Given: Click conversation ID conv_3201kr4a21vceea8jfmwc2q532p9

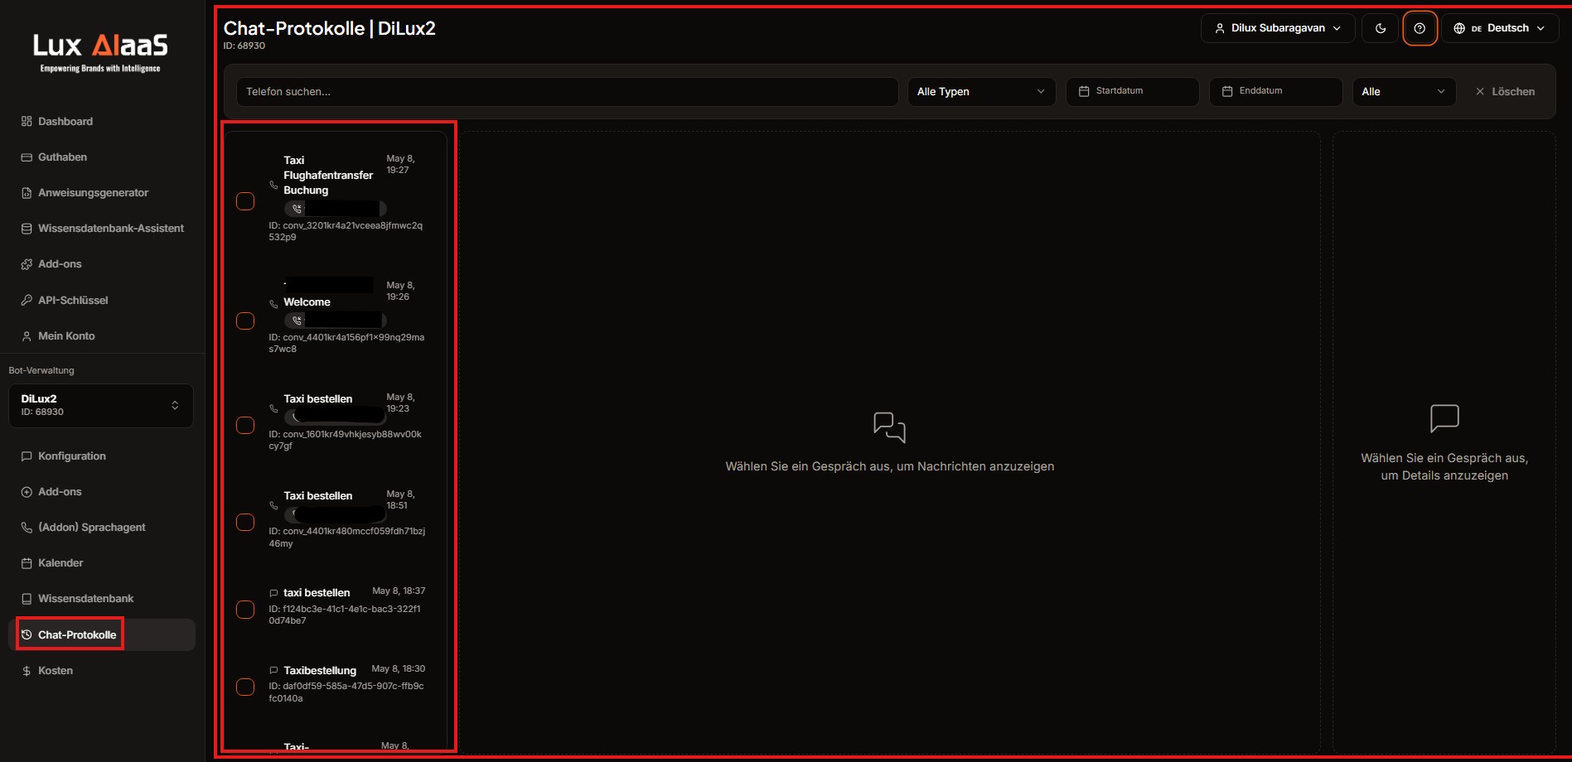Looking at the screenshot, I should (x=346, y=231).
